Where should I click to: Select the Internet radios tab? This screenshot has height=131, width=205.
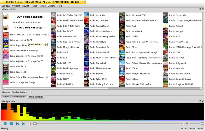(x=36, y=97)
